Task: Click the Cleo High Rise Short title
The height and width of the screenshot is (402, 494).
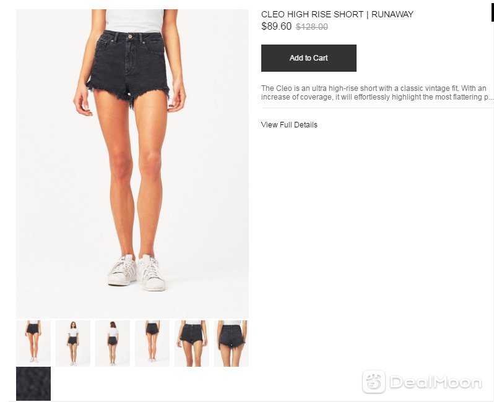Action: pyautogui.click(x=337, y=14)
